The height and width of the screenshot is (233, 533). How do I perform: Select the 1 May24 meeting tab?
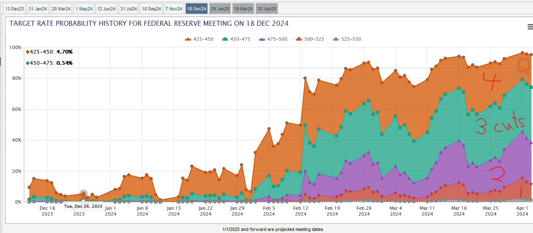coord(84,8)
